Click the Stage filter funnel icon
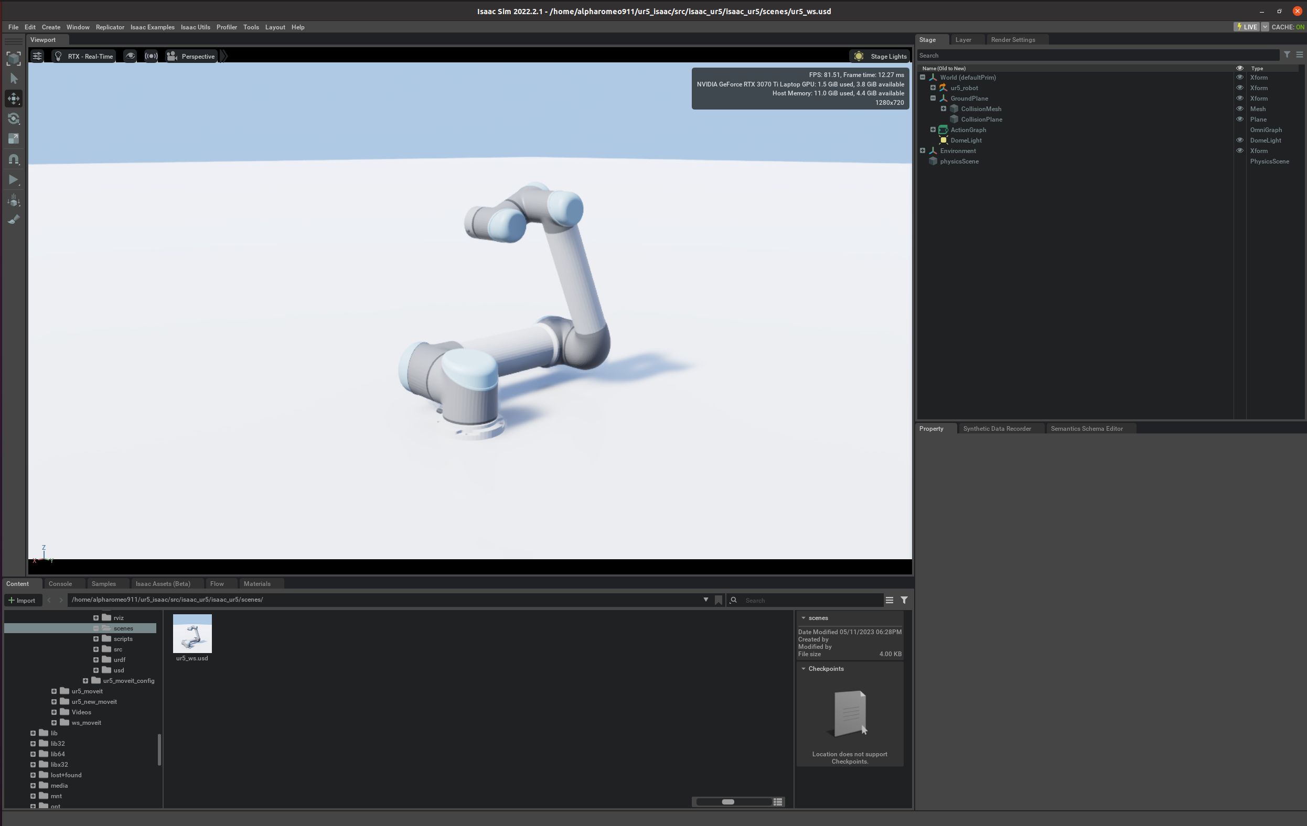Image resolution: width=1307 pixels, height=826 pixels. click(x=1287, y=55)
